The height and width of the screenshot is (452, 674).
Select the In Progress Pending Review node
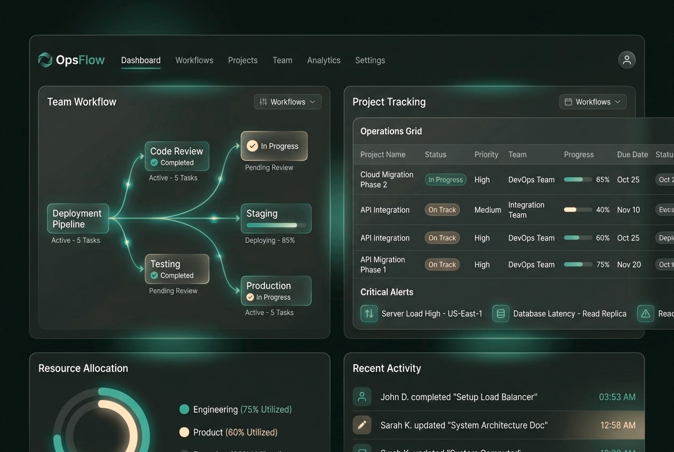pos(274,146)
